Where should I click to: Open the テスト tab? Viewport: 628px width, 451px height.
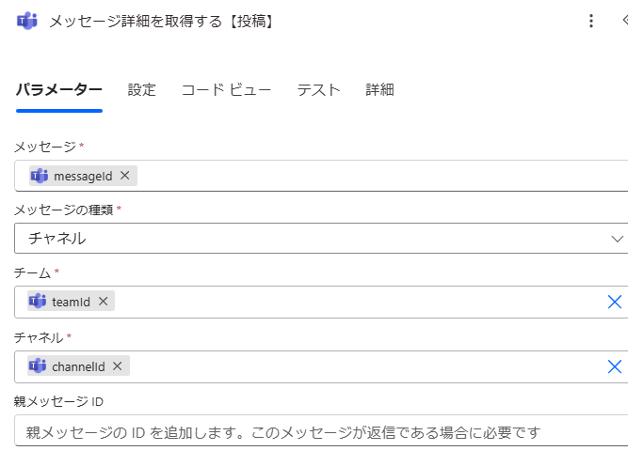(318, 90)
